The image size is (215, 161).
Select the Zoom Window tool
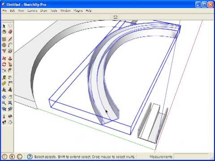click(x=10, y=103)
